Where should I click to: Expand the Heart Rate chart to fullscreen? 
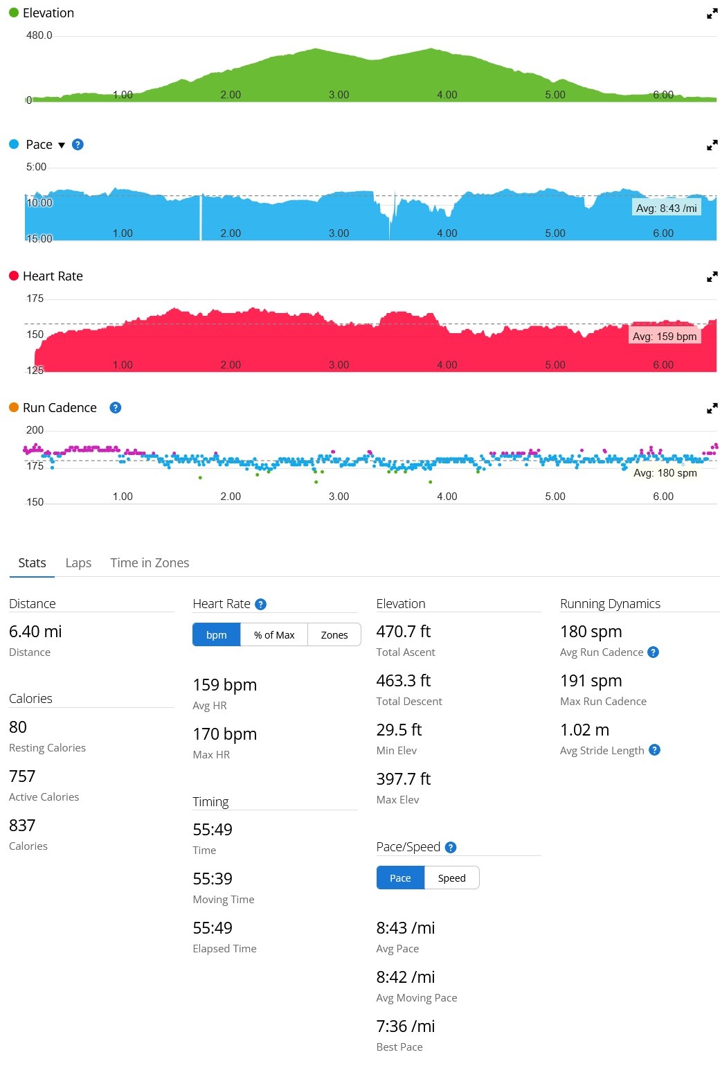712,276
